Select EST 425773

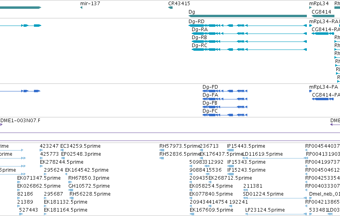[x=50, y=154]
